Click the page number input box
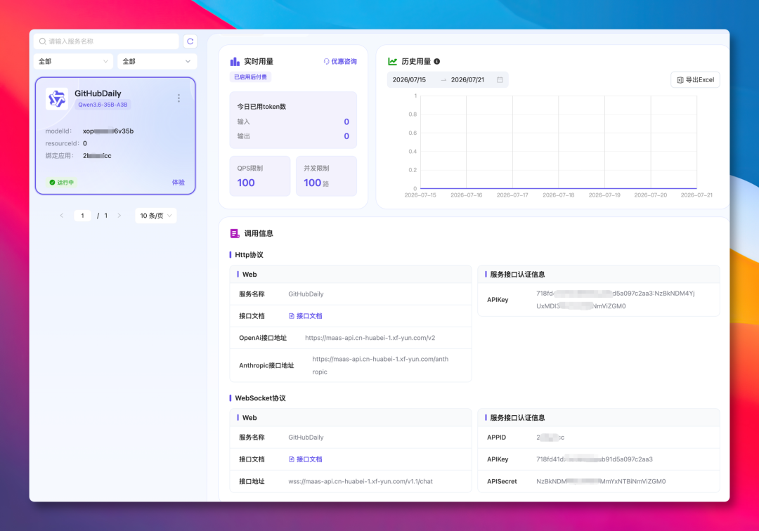The width and height of the screenshot is (759, 531). pyautogui.click(x=83, y=216)
